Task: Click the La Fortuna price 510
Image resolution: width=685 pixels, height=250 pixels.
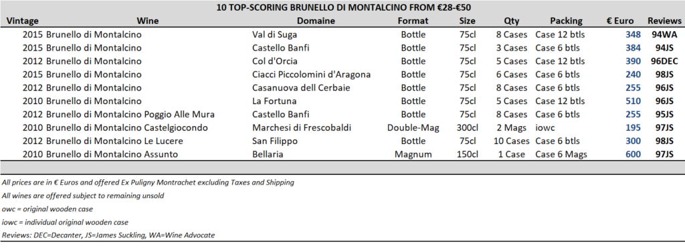Action: point(633,101)
